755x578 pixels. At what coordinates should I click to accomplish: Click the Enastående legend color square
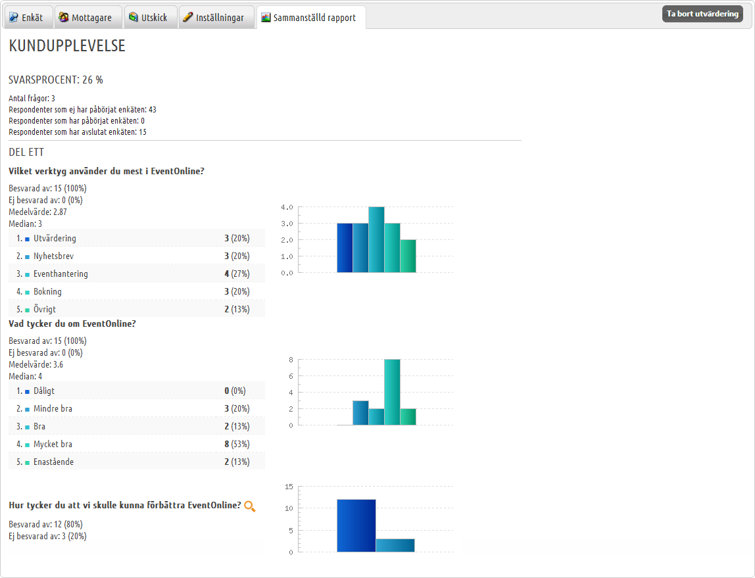28,463
